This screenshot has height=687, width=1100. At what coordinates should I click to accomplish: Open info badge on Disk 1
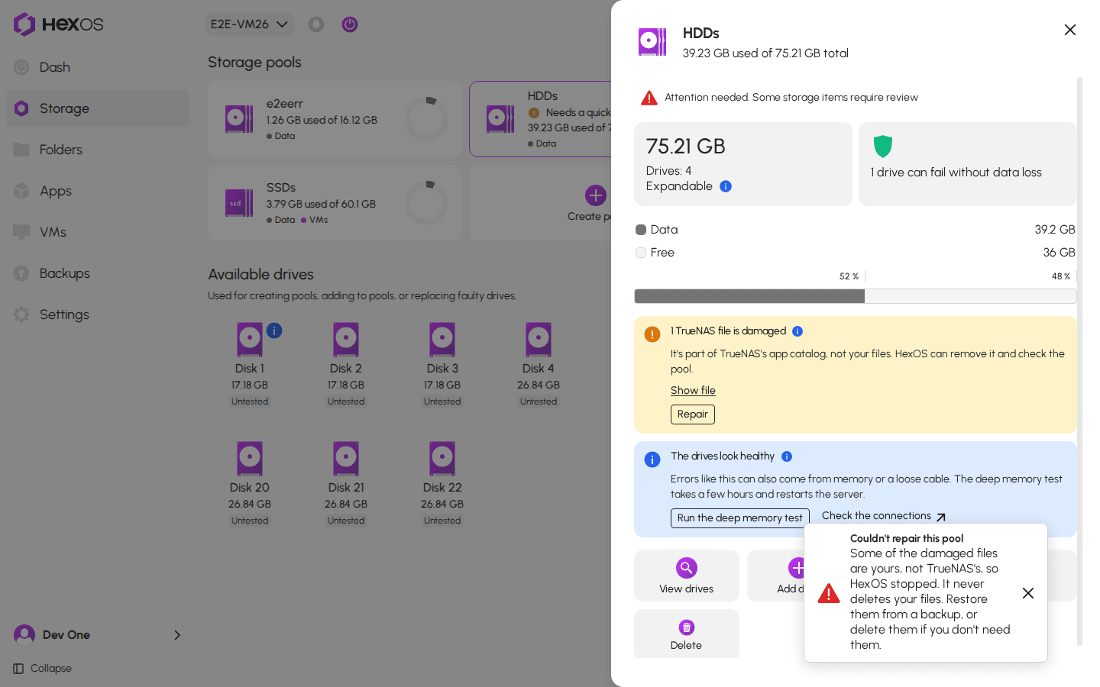274,331
